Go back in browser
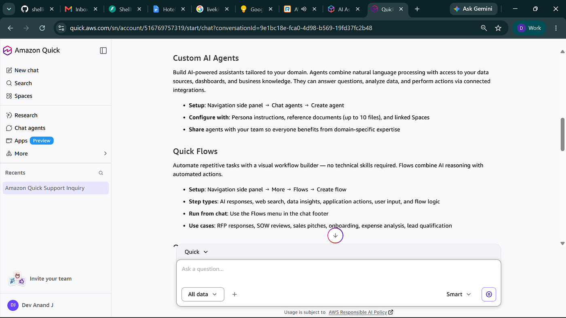Image resolution: width=566 pixels, height=318 pixels. tap(11, 28)
